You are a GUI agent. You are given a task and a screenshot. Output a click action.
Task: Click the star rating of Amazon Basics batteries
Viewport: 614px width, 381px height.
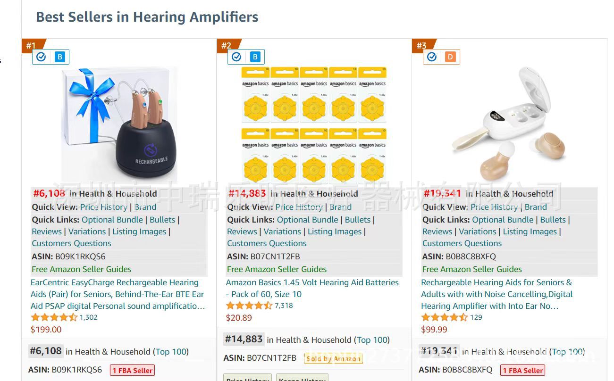[x=249, y=306]
